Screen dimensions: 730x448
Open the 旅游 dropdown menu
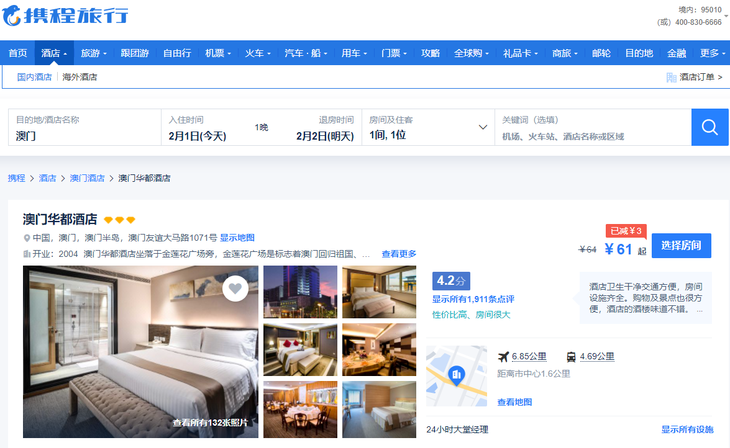[94, 53]
